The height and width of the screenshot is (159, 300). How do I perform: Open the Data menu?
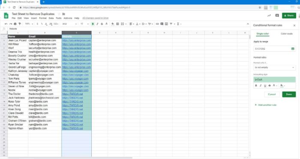click(51, 18)
